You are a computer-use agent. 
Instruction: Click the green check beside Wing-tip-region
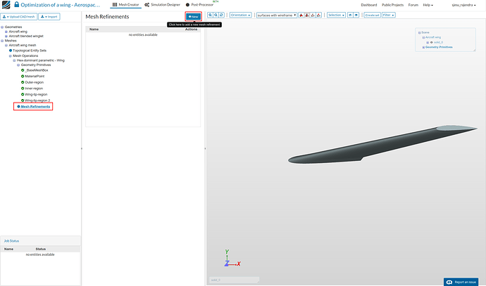tap(23, 94)
